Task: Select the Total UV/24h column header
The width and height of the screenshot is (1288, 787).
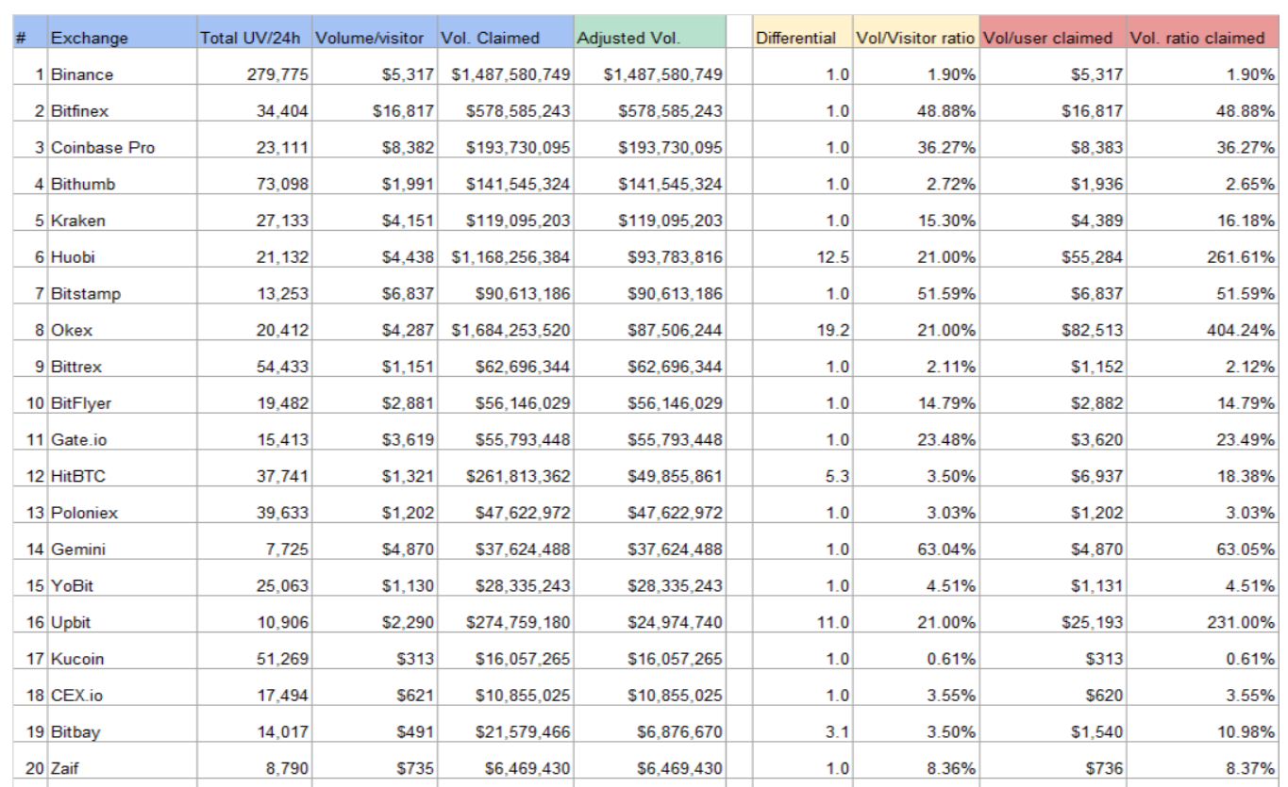Action: coord(253,38)
